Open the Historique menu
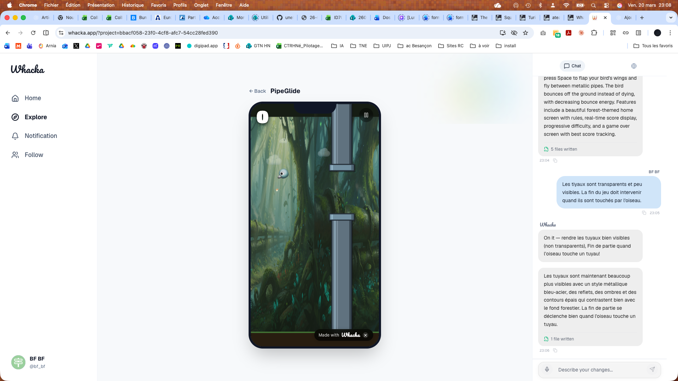678x381 pixels. 132,5
